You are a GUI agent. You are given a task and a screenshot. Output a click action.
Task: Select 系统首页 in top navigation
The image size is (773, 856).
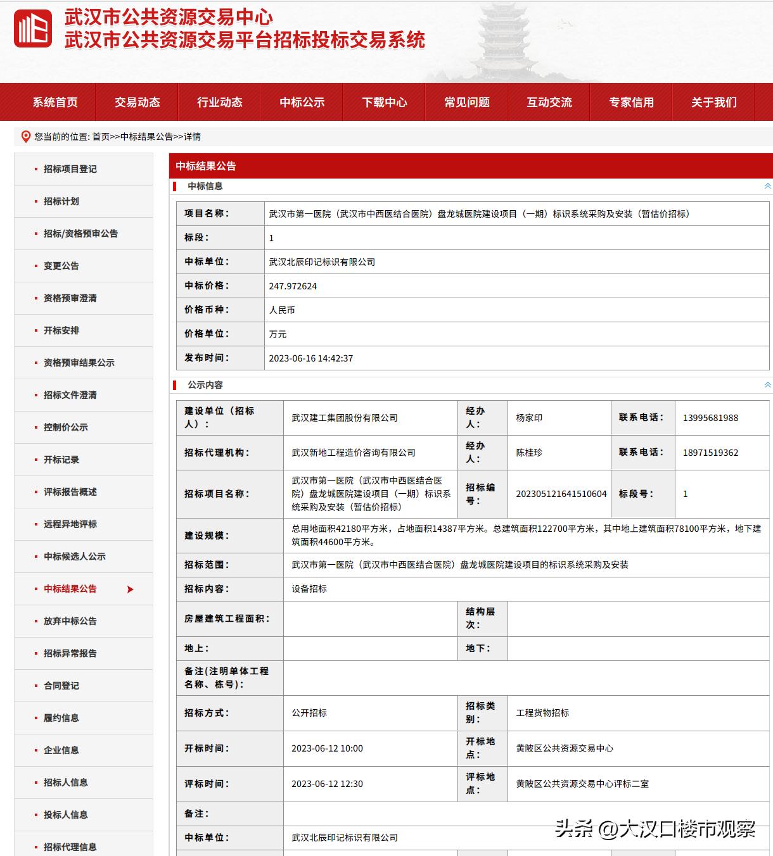coord(56,102)
